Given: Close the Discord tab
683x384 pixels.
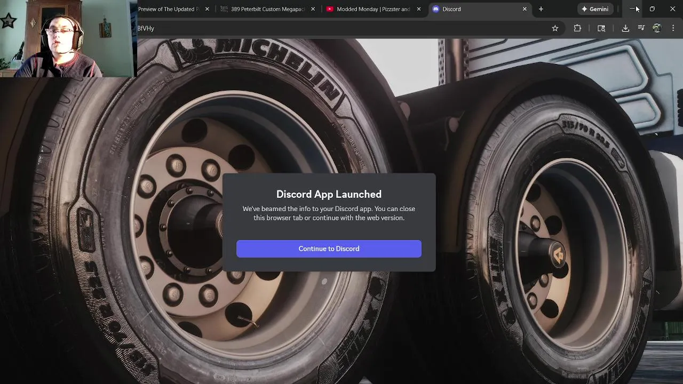Looking at the screenshot, I should [x=525, y=9].
